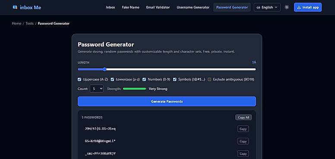335x159 pixels.
Task: Enable Exclude ambiguous characters checkbox
Action: tap(209, 79)
